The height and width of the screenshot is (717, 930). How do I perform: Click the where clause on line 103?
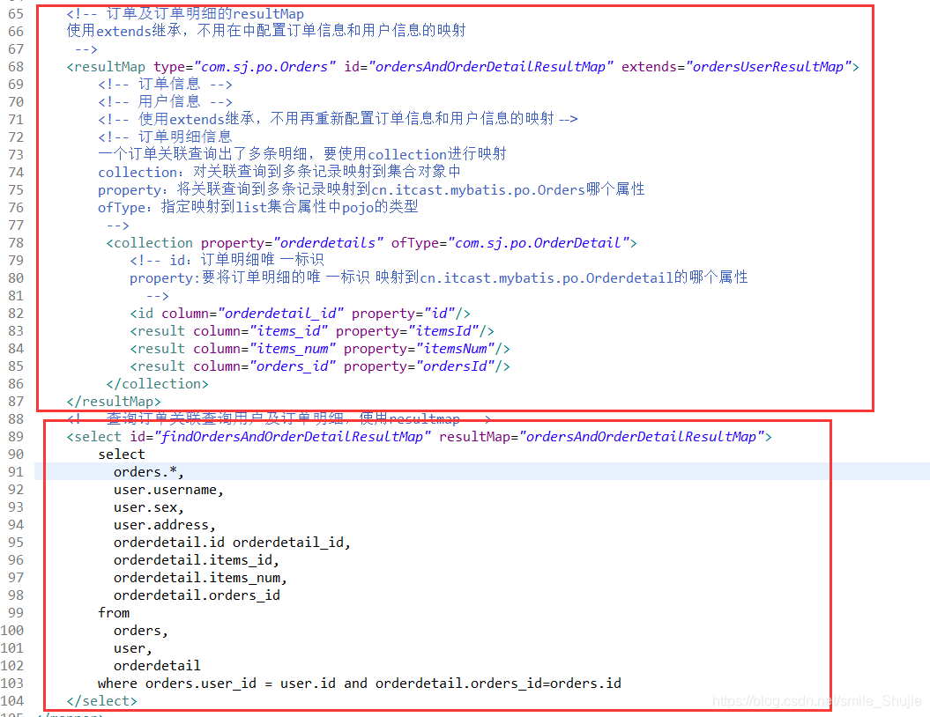[x=360, y=684]
